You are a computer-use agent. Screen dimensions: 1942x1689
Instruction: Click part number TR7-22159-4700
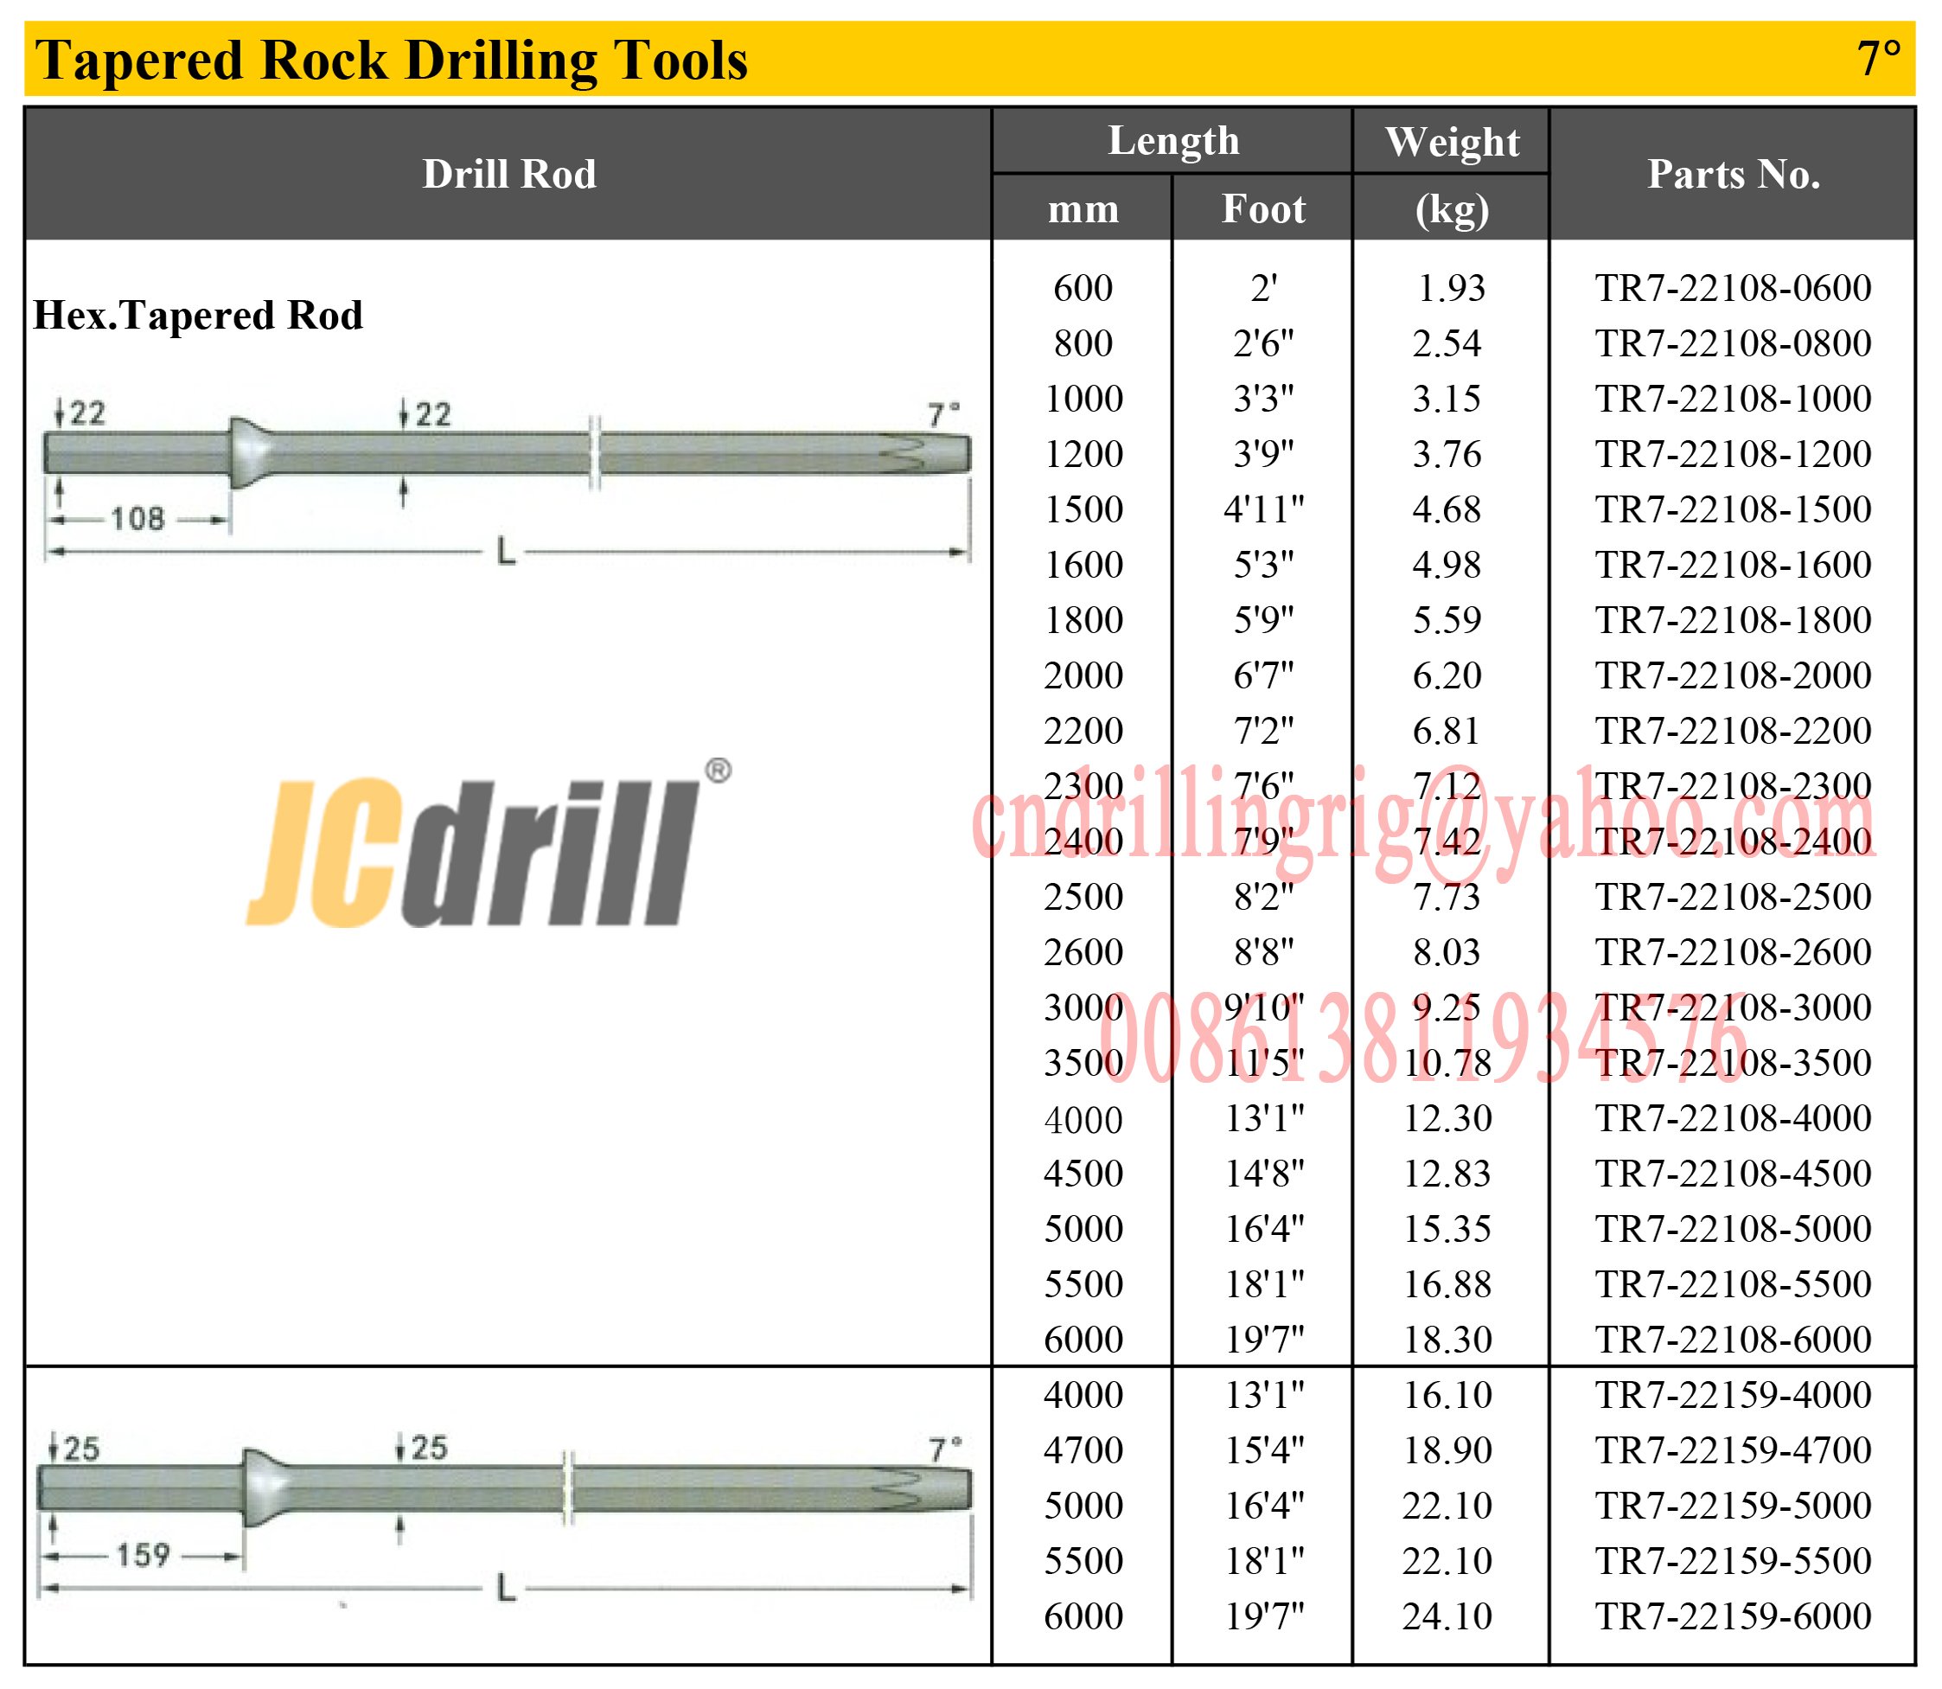(1733, 1449)
